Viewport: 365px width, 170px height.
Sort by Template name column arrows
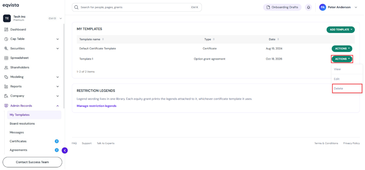point(103,39)
